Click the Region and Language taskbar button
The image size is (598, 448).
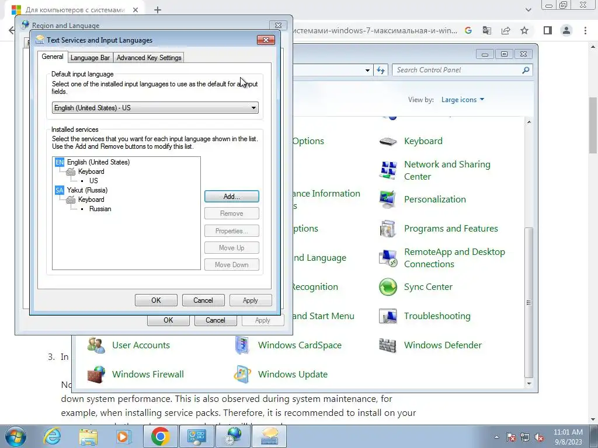pyautogui.click(x=233, y=436)
